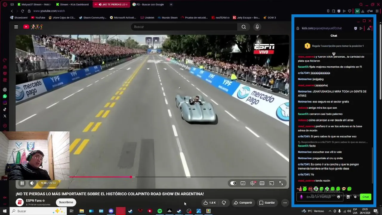
Task: Toggle YouTube autoplay switch
Action: click(233, 183)
